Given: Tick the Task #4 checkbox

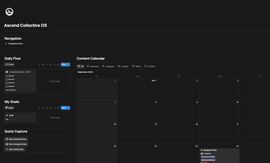Looking at the screenshot, I should tap(7, 86).
